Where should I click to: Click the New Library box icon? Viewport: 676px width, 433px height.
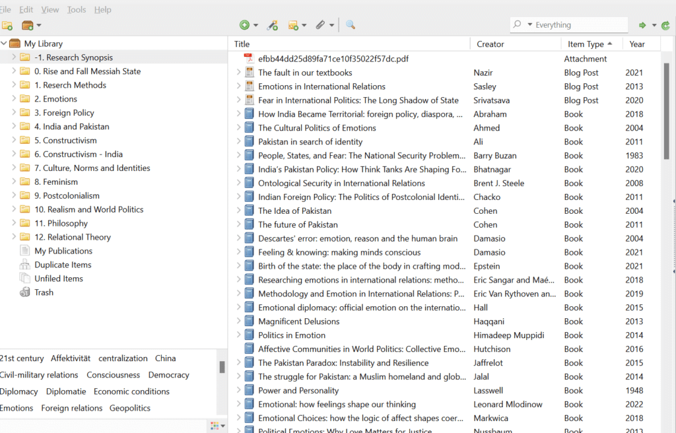[27, 26]
